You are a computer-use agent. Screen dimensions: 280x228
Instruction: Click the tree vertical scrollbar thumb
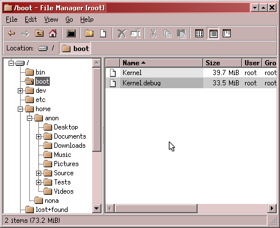coord(97,109)
